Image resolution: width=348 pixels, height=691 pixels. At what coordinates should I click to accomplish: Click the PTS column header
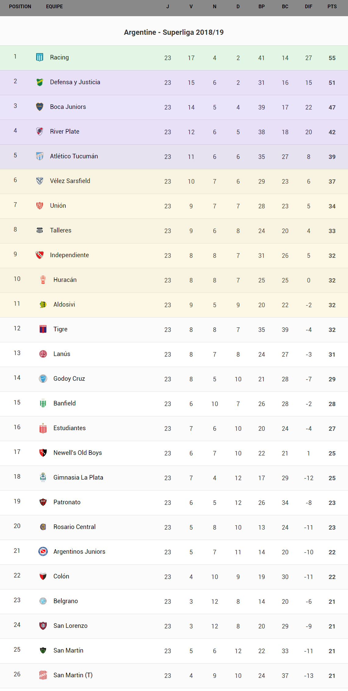pos(332,7)
